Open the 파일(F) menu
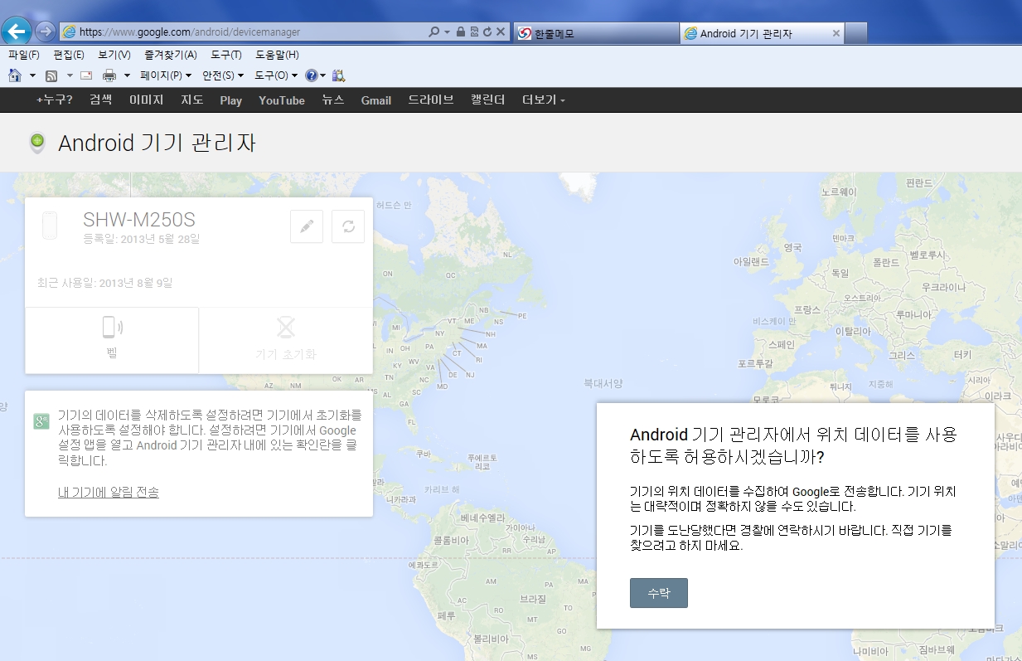The image size is (1022, 661). point(24,55)
